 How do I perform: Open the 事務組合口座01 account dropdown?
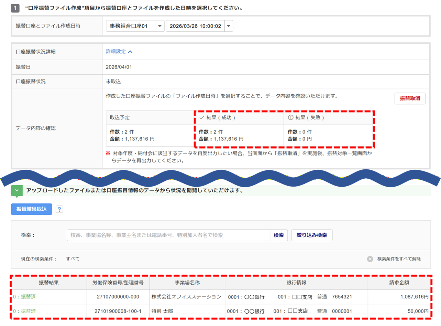pyautogui.click(x=160, y=26)
